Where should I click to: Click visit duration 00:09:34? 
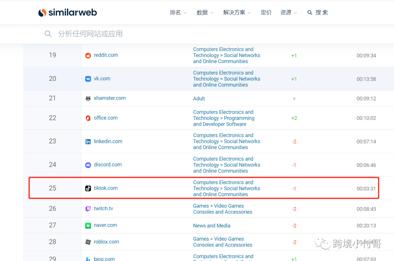(x=366, y=56)
